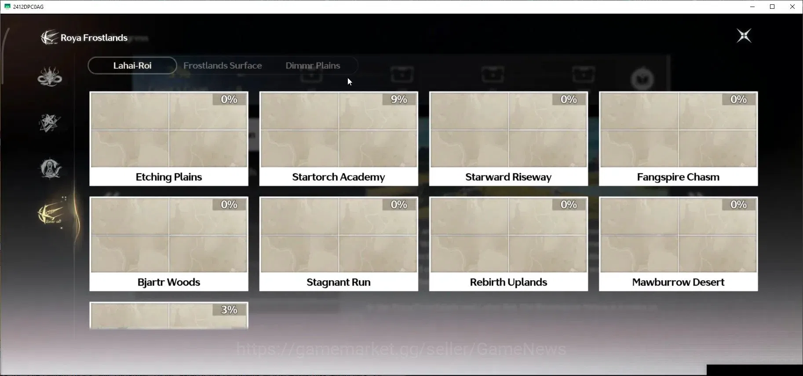Open the Stagnant Run map card

click(339, 244)
